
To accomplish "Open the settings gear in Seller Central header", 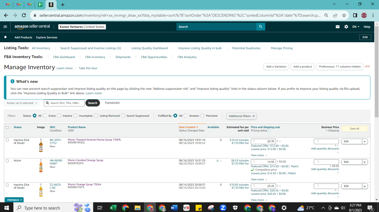I will (x=346, y=27).
